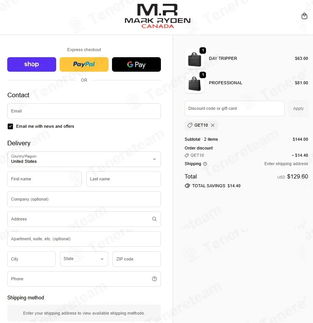Screen dimensions: 313x323
Task: Click the Day Tripper bag thumbnail
Action: click(x=195, y=59)
